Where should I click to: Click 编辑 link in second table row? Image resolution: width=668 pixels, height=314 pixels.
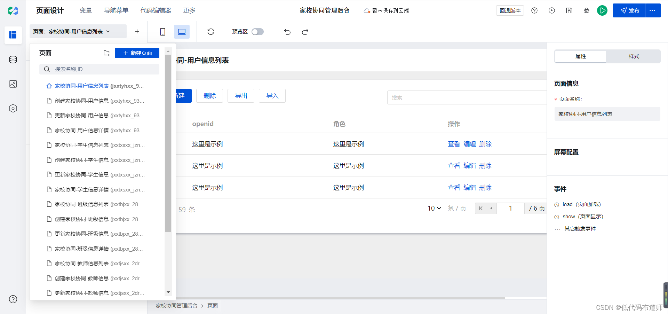(x=469, y=166)
